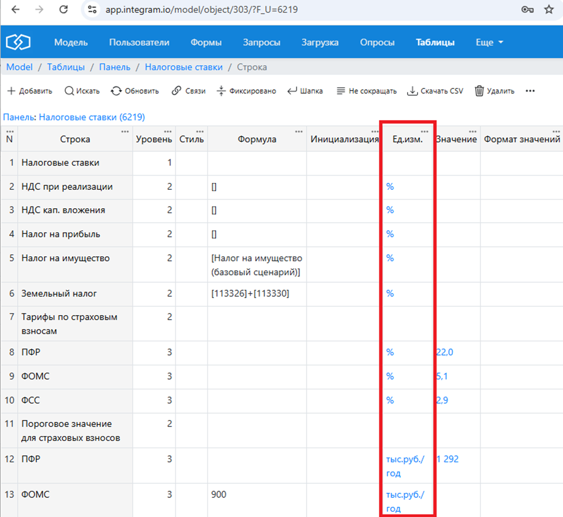Open the Связи links tool
The height and width of the screenshot is (517, 563).
[177, 91]
